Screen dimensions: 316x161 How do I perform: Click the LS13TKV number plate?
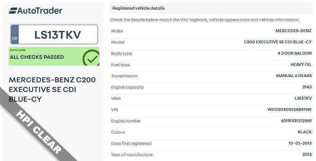pos(58,35)
